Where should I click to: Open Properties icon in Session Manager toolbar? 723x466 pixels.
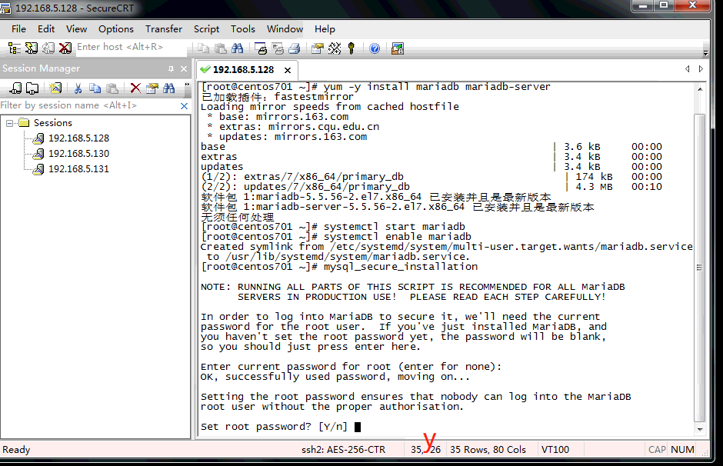click(152, 88)
